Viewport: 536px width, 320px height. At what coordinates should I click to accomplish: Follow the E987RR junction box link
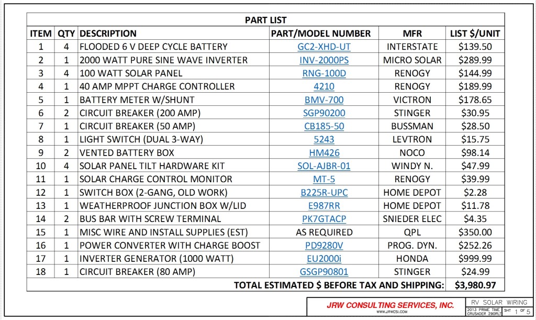pyautogui.click(x=323, y=206)
